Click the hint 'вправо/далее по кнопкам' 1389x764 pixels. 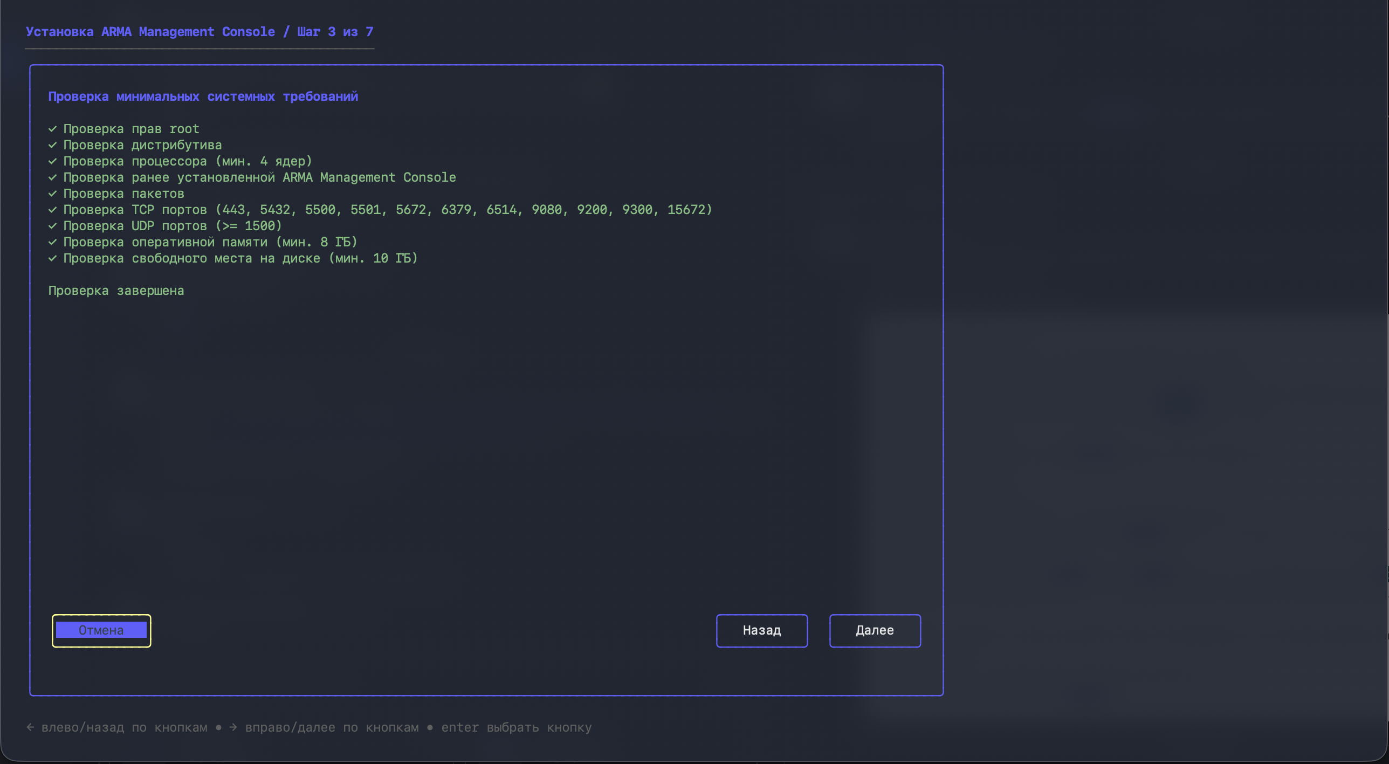332,727
